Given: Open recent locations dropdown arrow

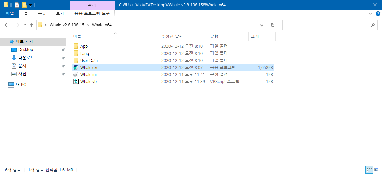Looking at the screenshot, I should pyautogui.click(x=25, y=25).
